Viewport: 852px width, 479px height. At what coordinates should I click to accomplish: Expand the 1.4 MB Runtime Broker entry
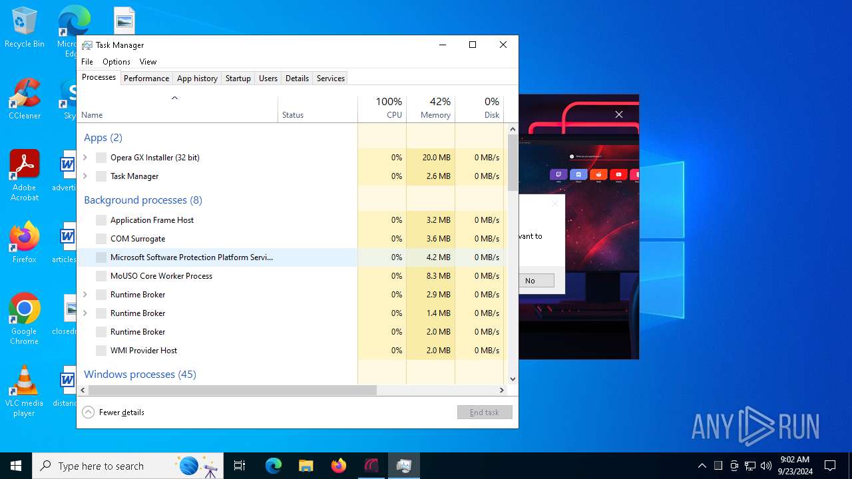click(85, 313)
